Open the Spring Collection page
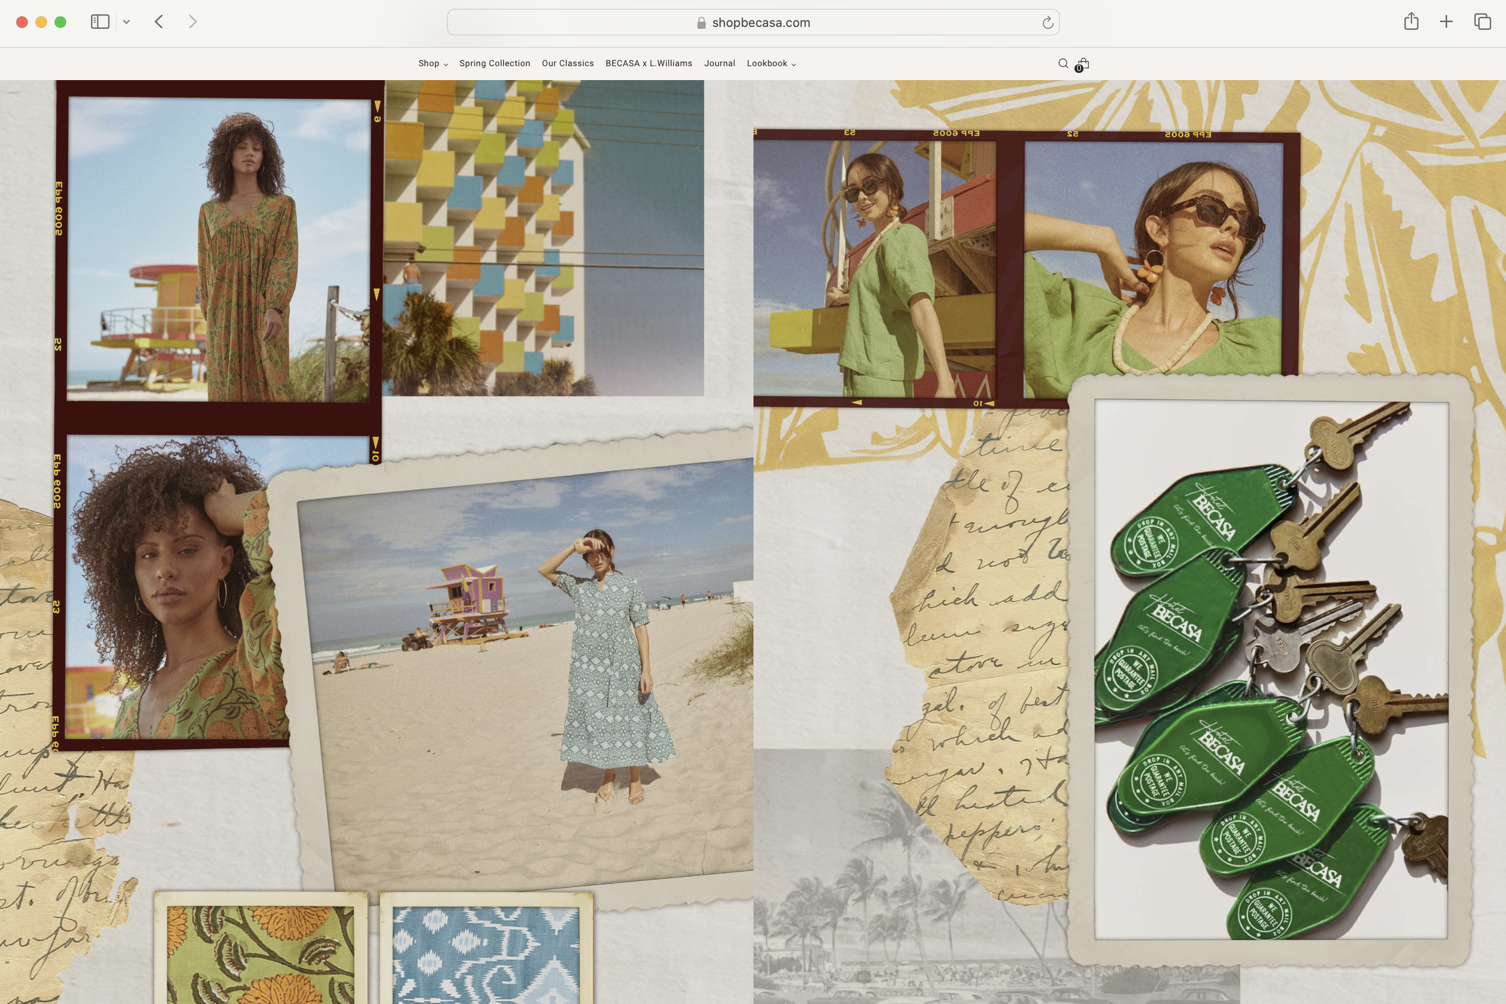 click(x=495, y=63)
